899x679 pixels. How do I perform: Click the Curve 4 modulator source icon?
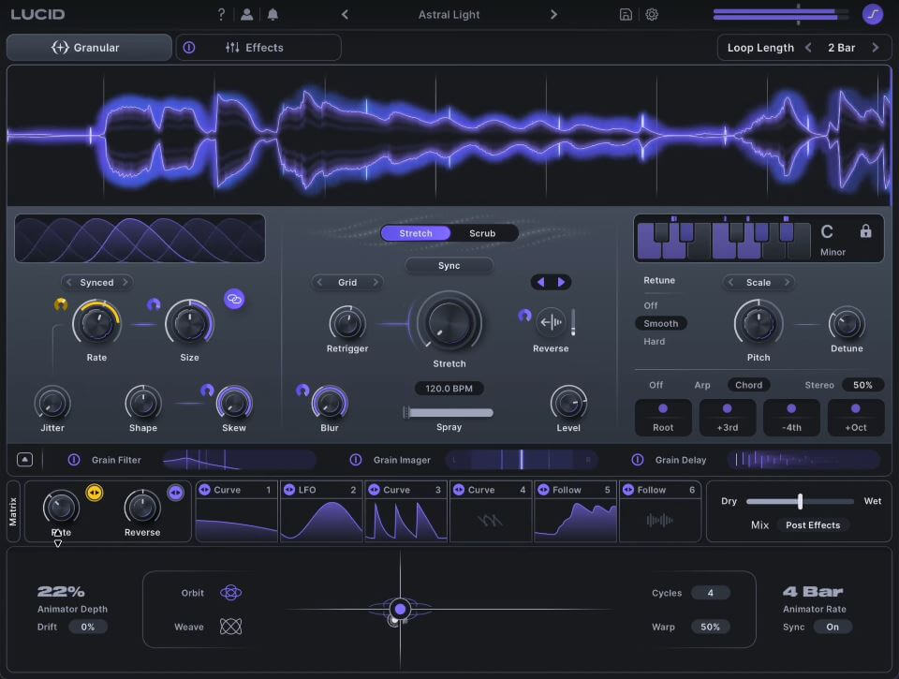click(x=459, y=490)
